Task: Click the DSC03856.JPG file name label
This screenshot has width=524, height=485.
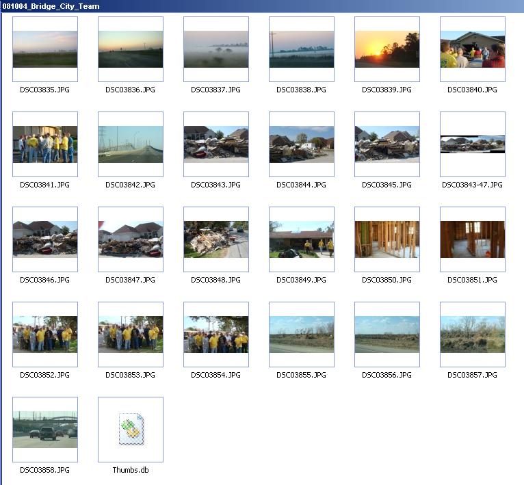Action: point(387,375)
